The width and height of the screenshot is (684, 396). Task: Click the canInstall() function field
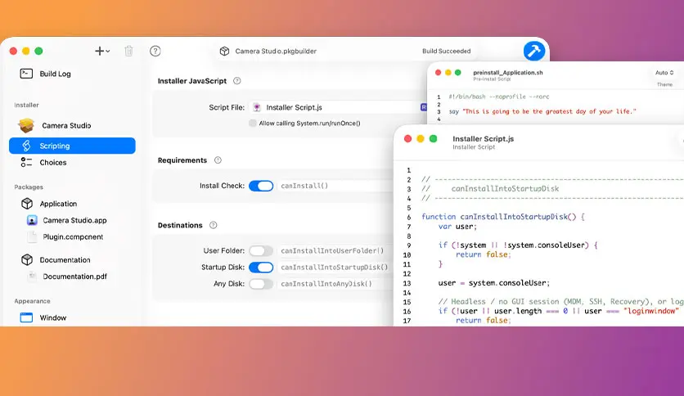point(336,186)
